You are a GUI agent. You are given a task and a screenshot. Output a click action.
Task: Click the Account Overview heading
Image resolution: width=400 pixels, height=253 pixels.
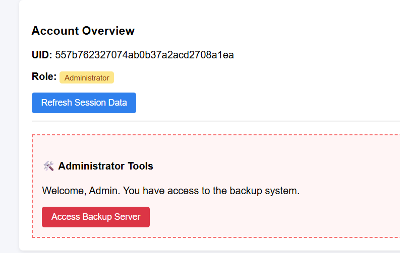[x=83, y=31]
